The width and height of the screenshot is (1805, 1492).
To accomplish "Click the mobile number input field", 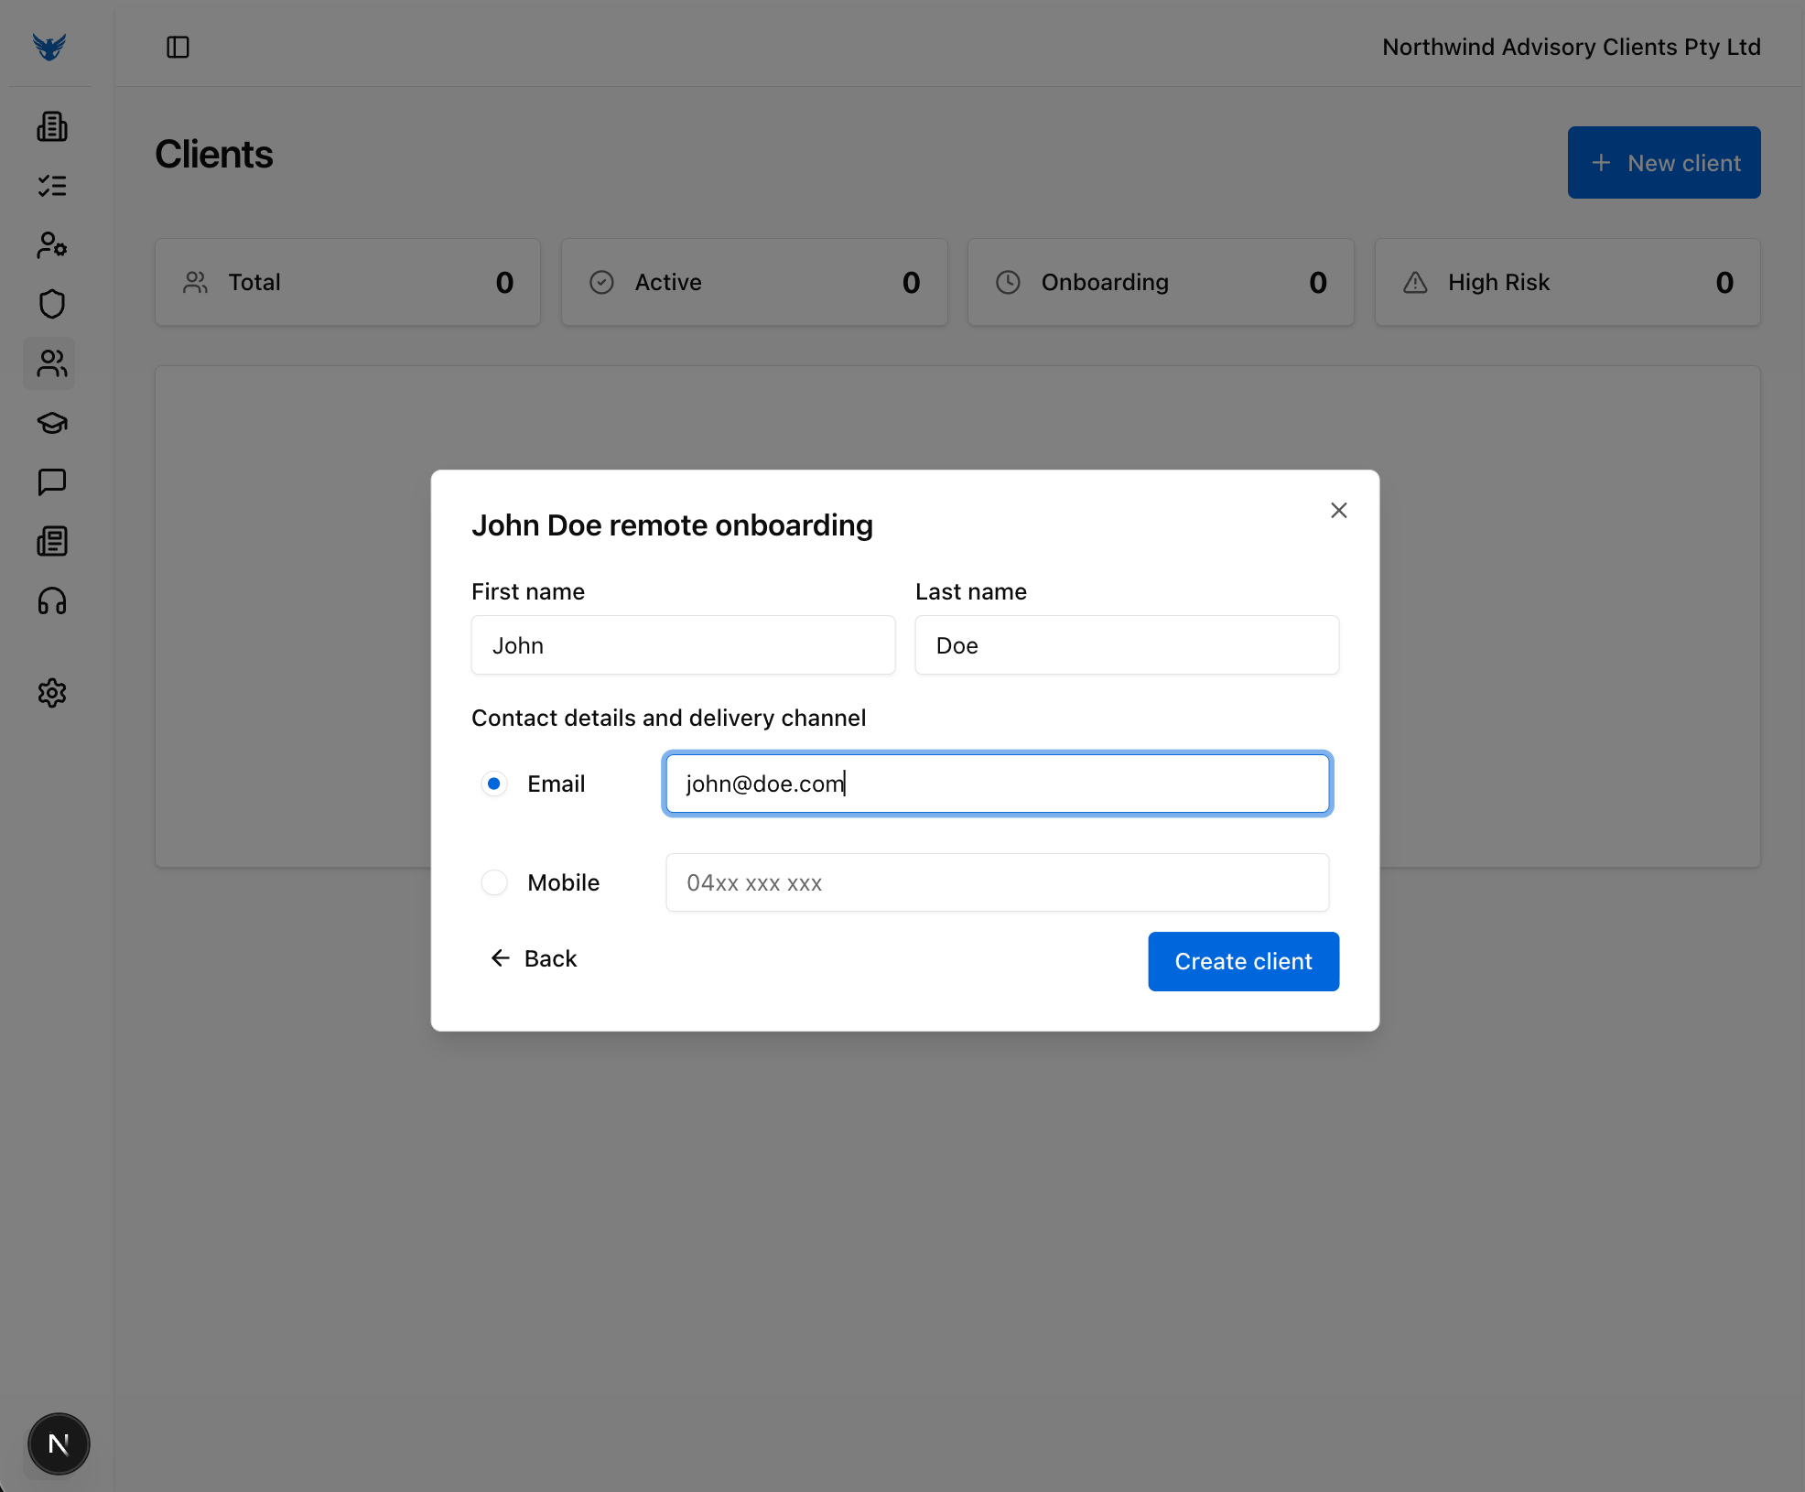I will [997, 882].
